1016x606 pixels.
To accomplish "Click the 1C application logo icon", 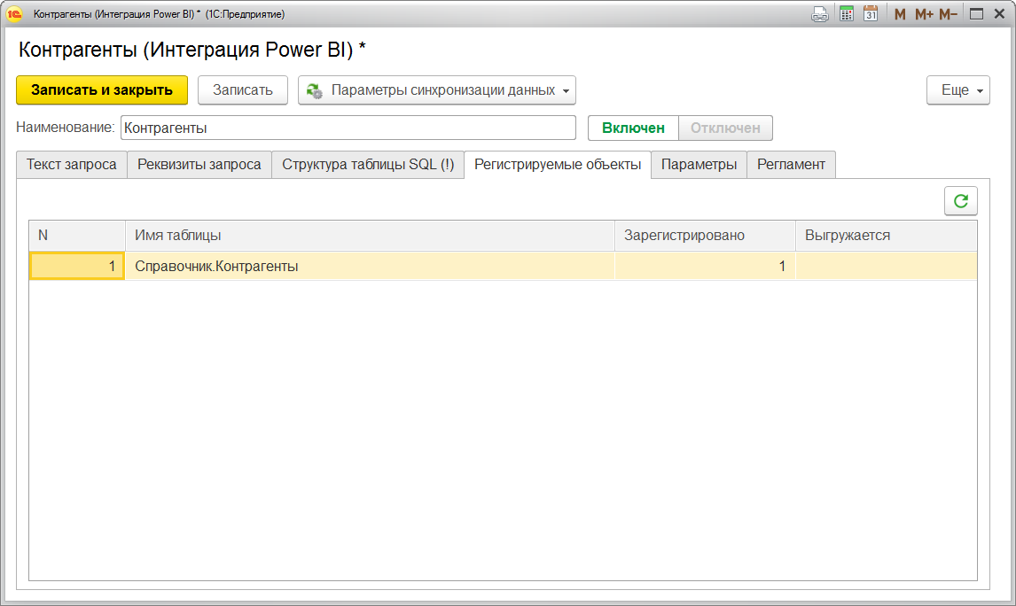I will coord(14,13).
